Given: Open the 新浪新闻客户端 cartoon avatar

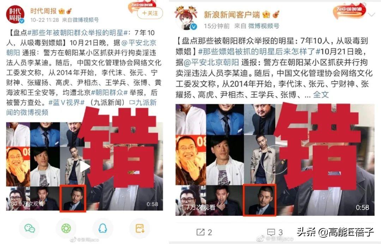Looking at the screenshot, I should 186,18.
